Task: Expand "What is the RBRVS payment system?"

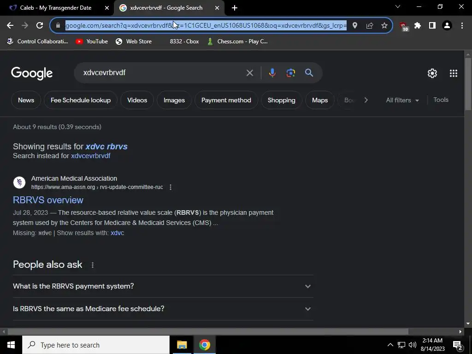Action: point(163,286)
